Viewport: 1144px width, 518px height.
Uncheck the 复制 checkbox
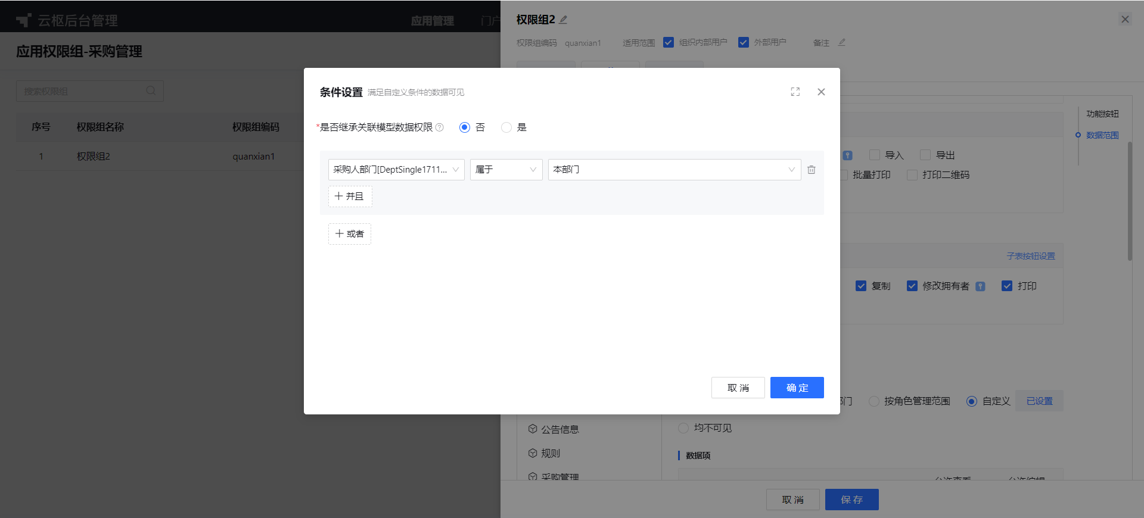(861, 286)
